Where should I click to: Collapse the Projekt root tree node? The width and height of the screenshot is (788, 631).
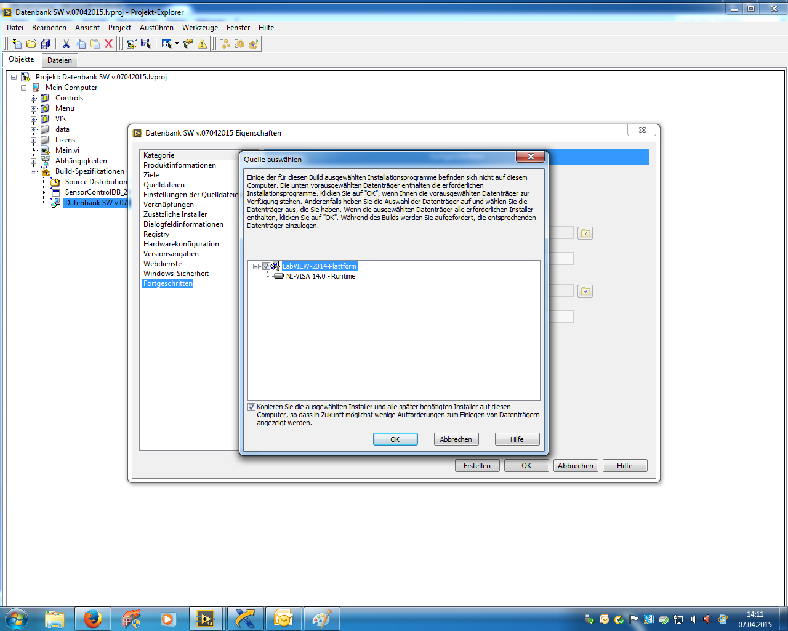(14, 77)
